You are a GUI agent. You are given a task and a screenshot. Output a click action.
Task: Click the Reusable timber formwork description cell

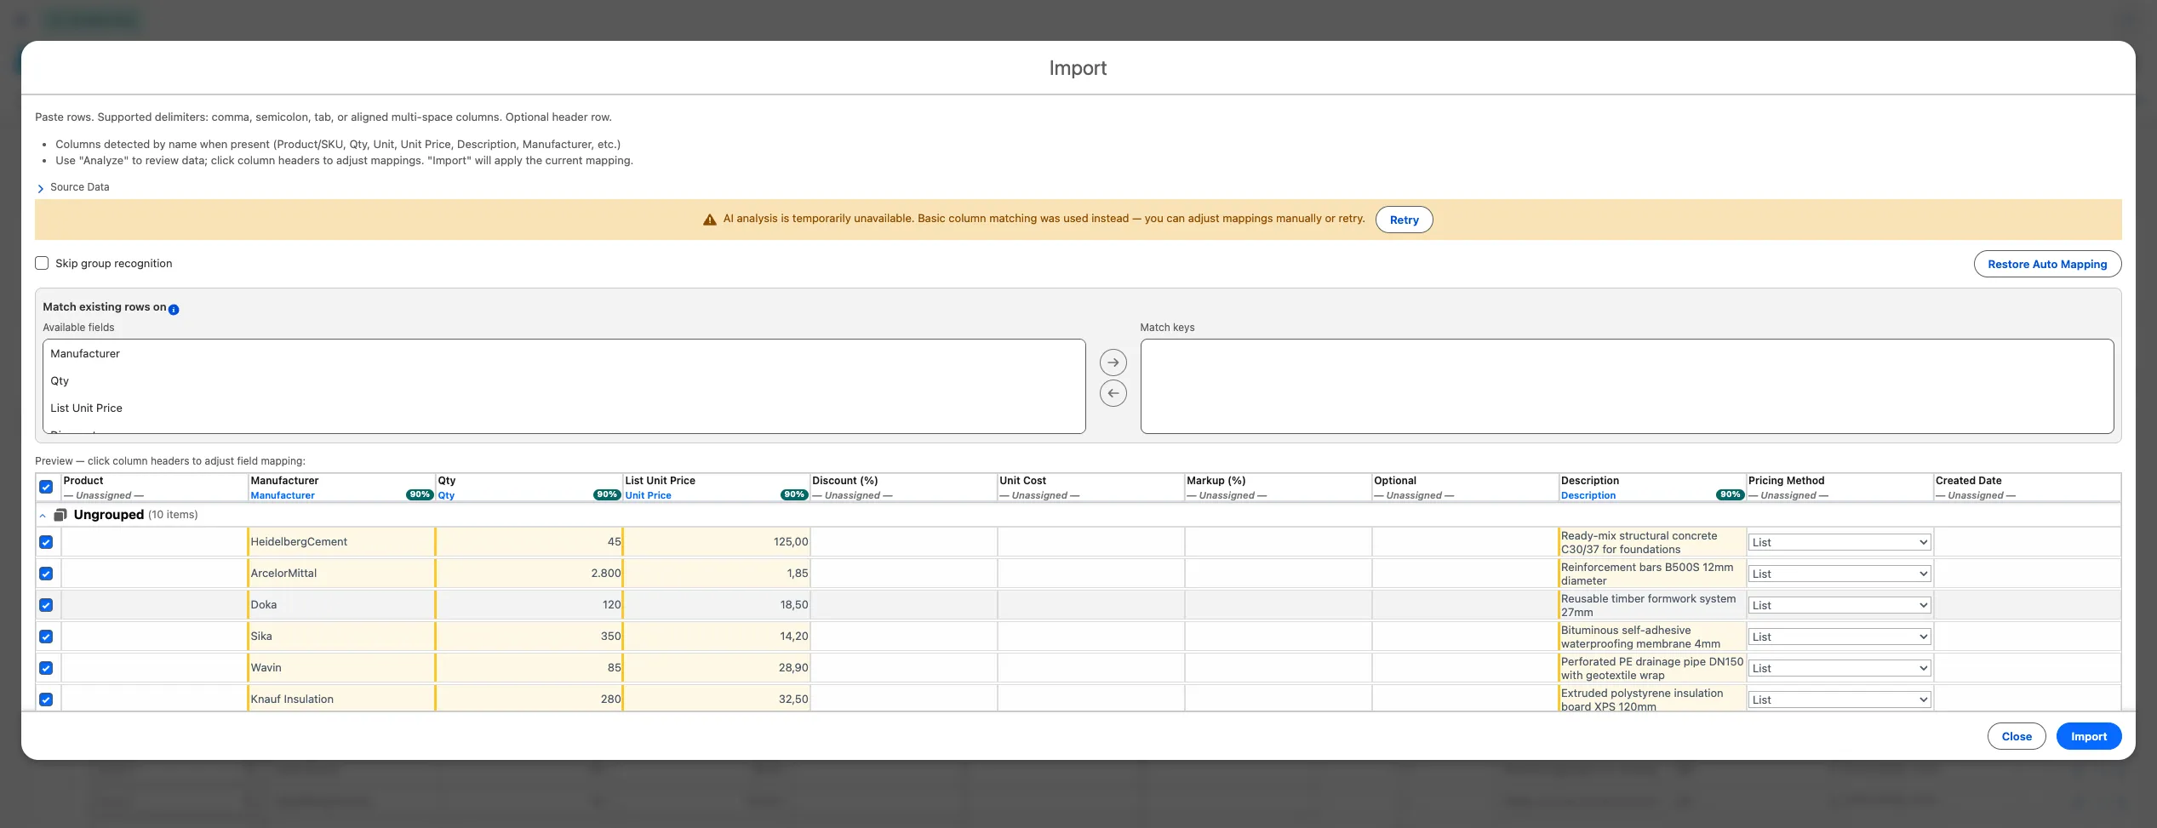1652,605
